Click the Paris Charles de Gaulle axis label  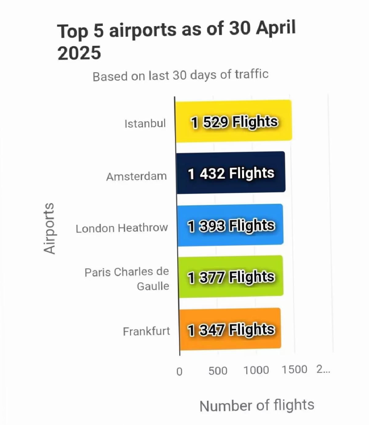pos(127,279)
